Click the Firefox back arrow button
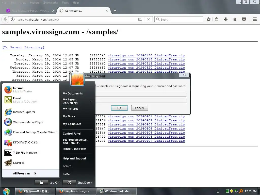Image resolution: width=260 pixels, height=195 pixels. 5,19
